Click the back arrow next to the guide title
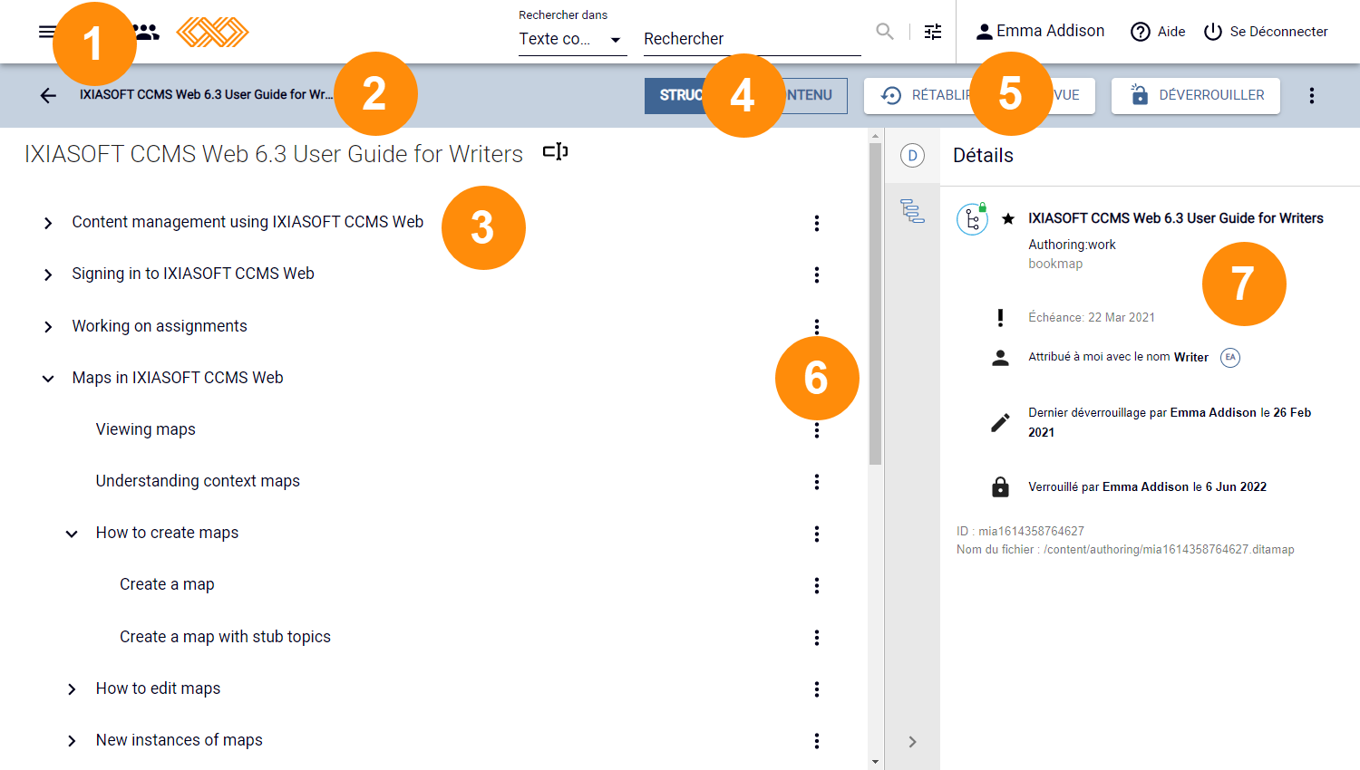Screen dimensions: 1360x770 click(48, 95)
